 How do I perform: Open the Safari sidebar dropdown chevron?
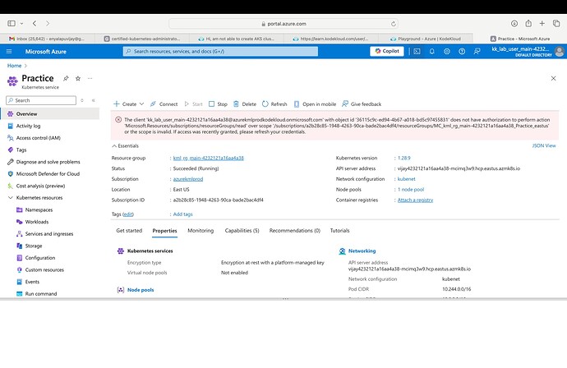click(21, 24)
